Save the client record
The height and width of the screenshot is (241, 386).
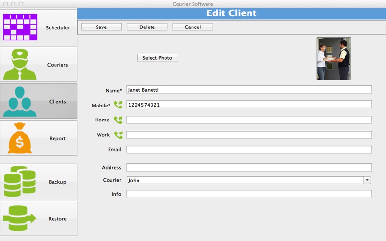point(101,27)
